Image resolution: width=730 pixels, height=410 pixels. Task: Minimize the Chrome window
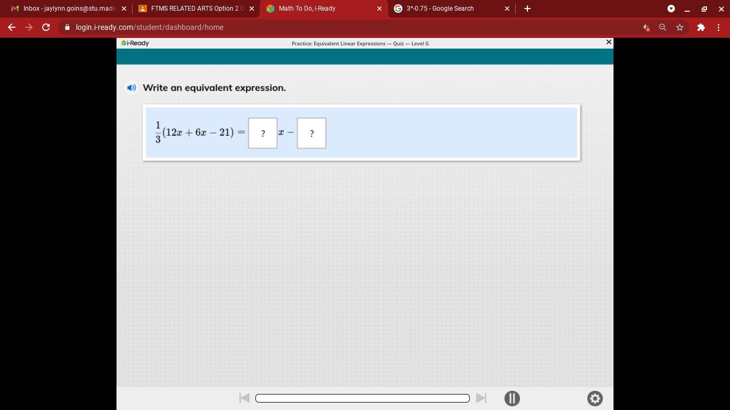pos(687,9)
